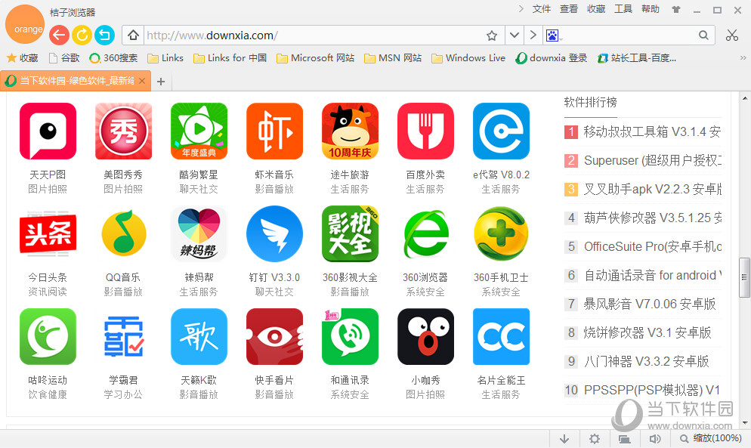Click the Baidu paw search engine icon
The image size is (751, 448).
pos(552,36)
